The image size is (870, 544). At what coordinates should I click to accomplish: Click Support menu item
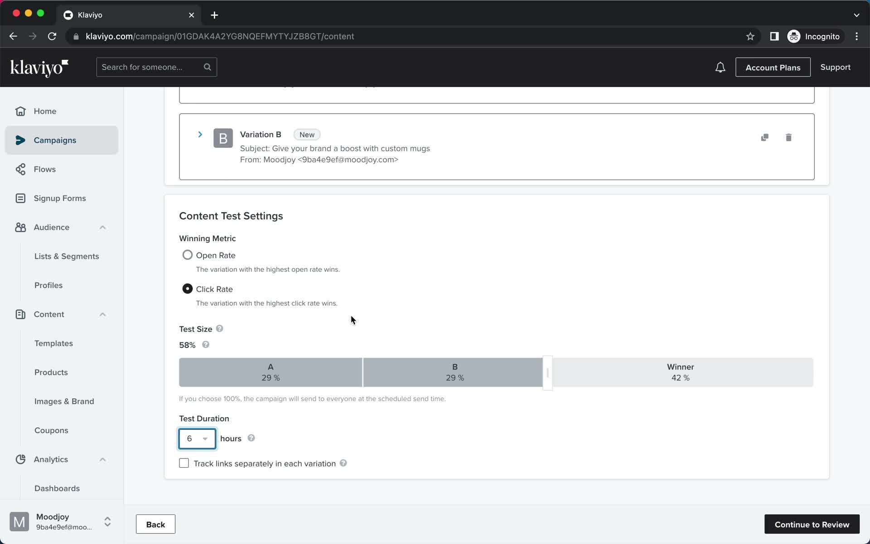pos(836,67)
